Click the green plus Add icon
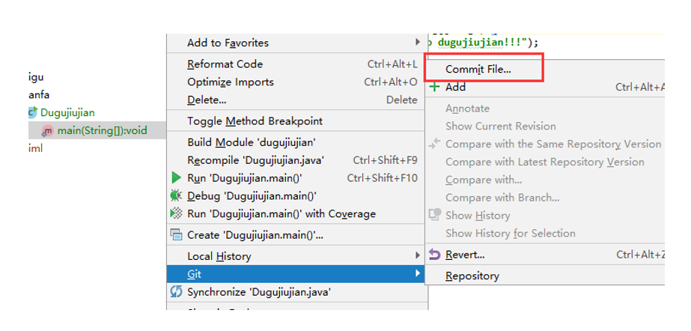 click(x=434, y=87)
